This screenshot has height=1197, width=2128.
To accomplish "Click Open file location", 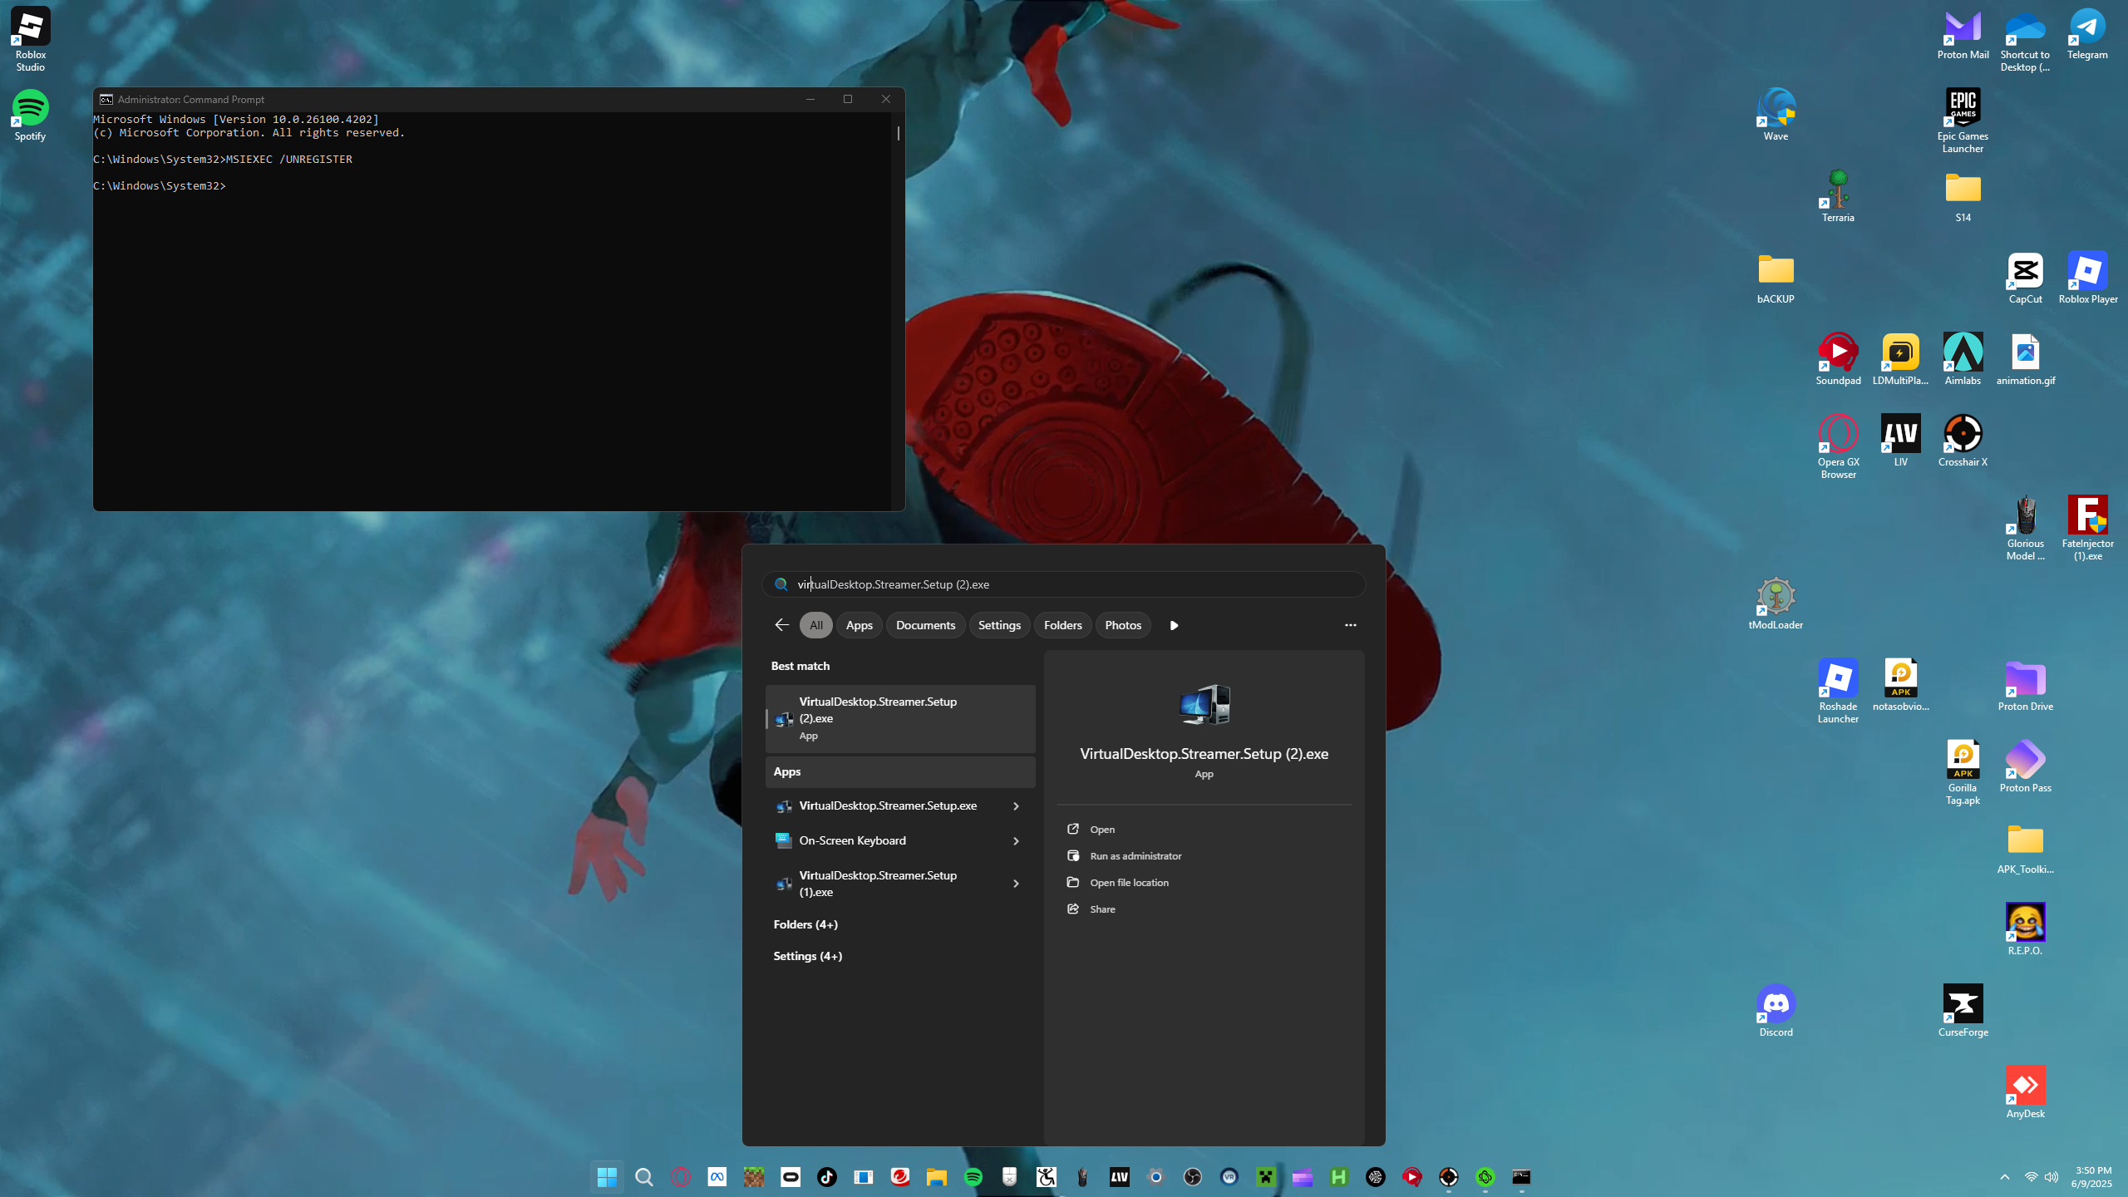I will click(1129, 883).
